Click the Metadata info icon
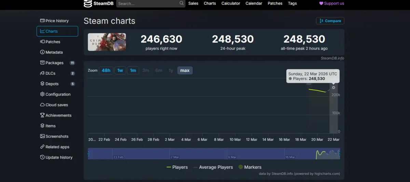 42,52
